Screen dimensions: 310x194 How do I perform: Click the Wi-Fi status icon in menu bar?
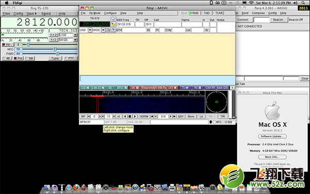pyautogui.click(x=251, y=3)
